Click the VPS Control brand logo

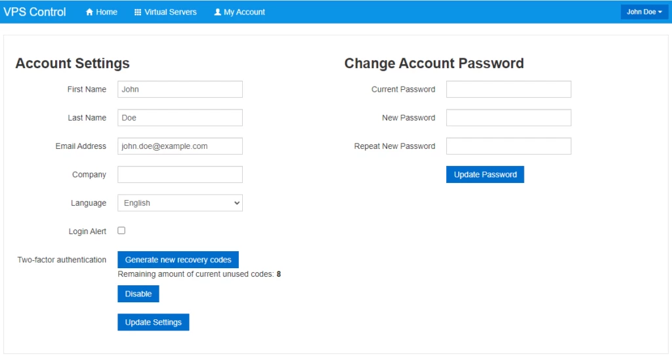(x=35, y=12)
